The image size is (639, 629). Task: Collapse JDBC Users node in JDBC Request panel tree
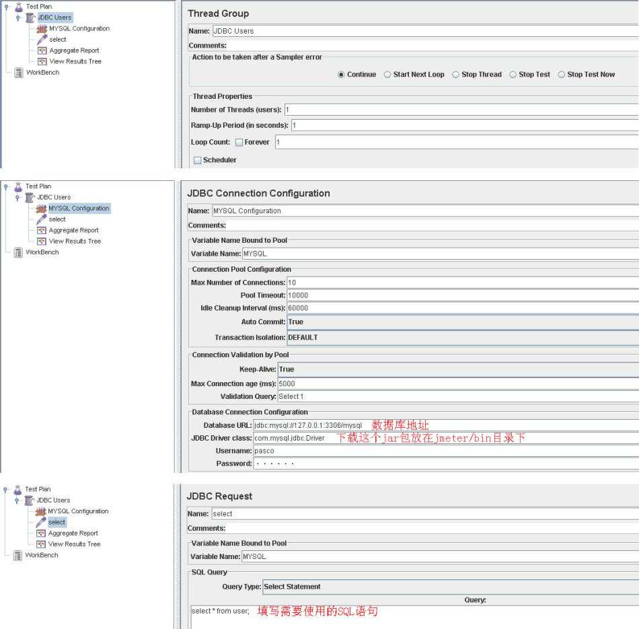click(16, 501)
